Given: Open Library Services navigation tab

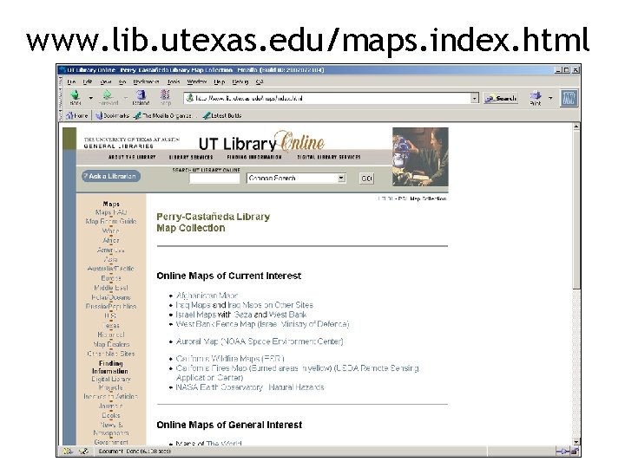Looking at the screenshot, I should point(191,157).
